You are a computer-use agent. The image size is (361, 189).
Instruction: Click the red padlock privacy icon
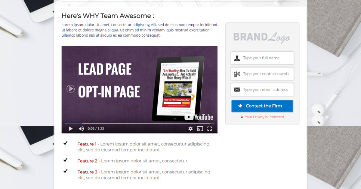[x=242, y=117]
